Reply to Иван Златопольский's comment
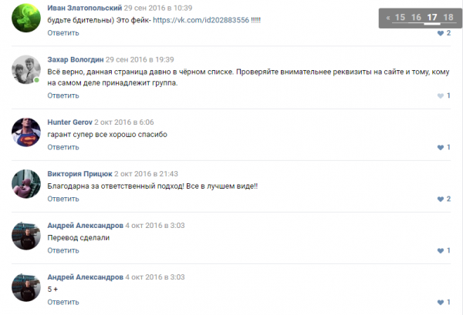463x315 pixels. [x=63, y=33]
